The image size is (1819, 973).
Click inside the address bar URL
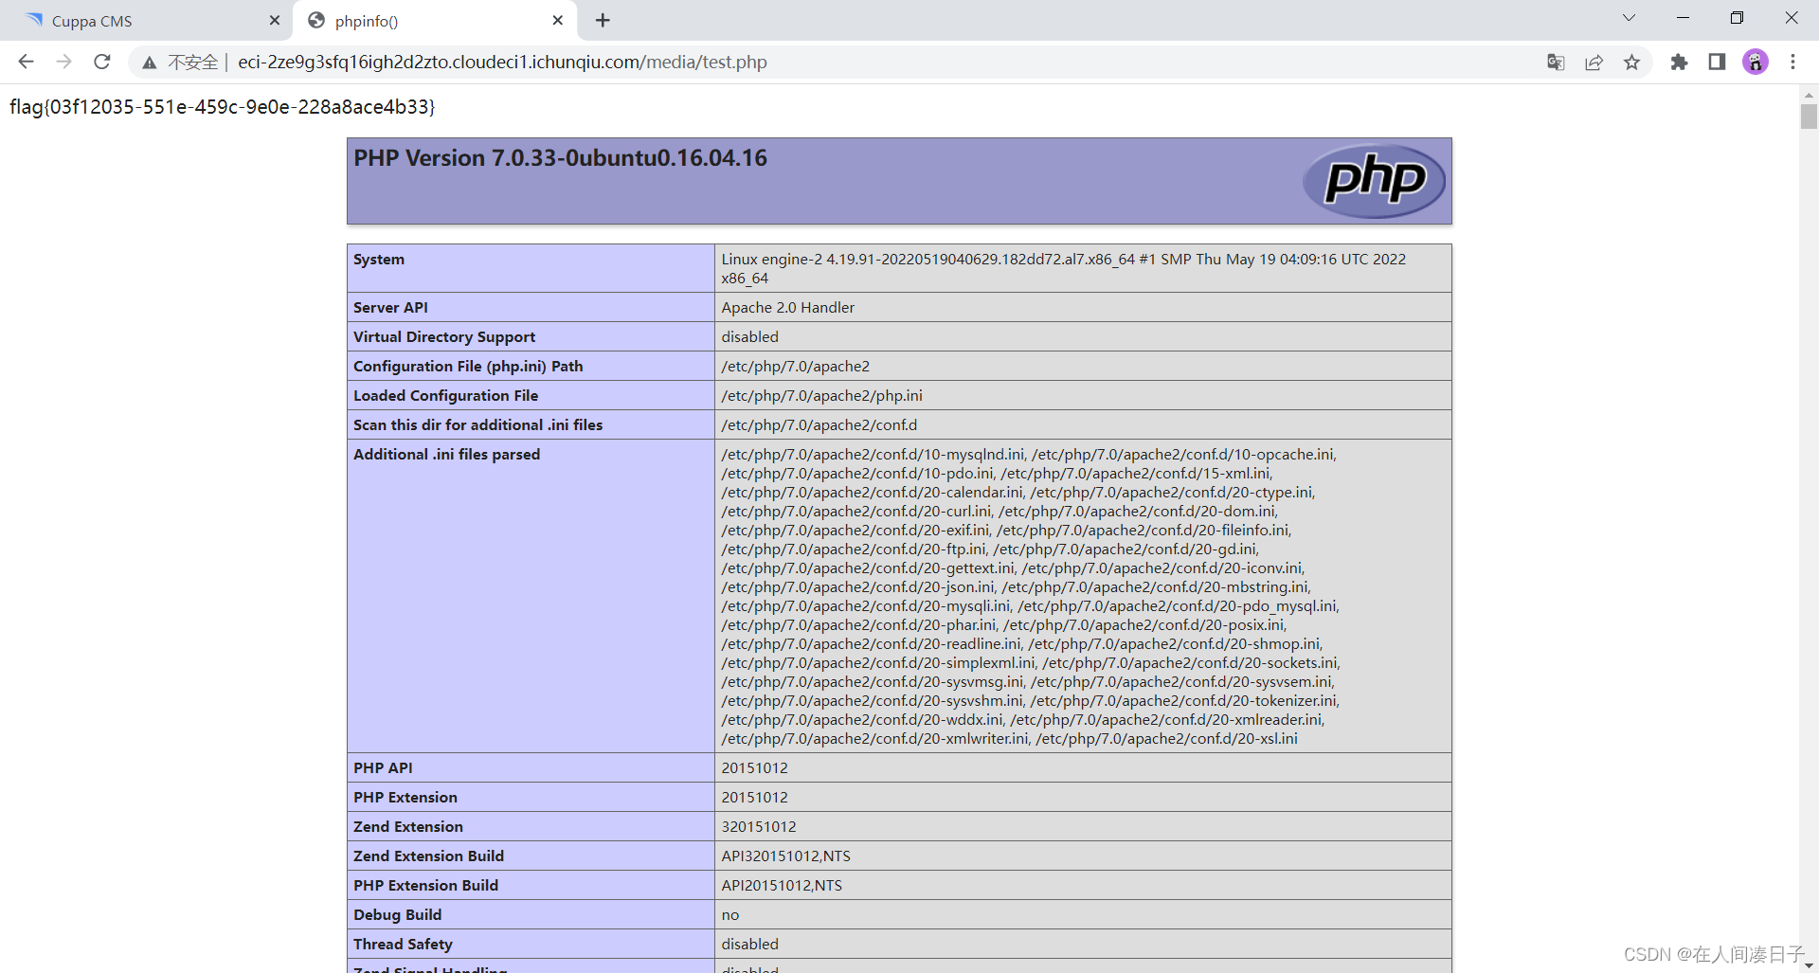pyautogui.click(x=502, y=62)
